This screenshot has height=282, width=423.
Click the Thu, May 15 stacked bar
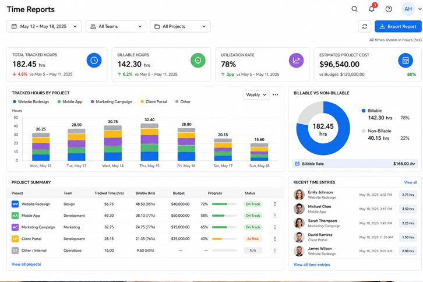(150, 142)
